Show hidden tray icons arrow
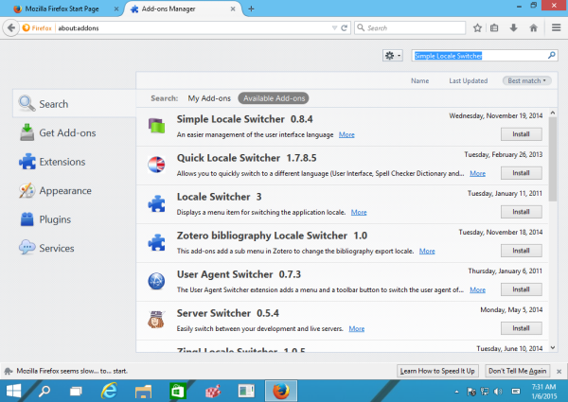The image size is (568, 402). pyautogui.click(x=457, y=392)
